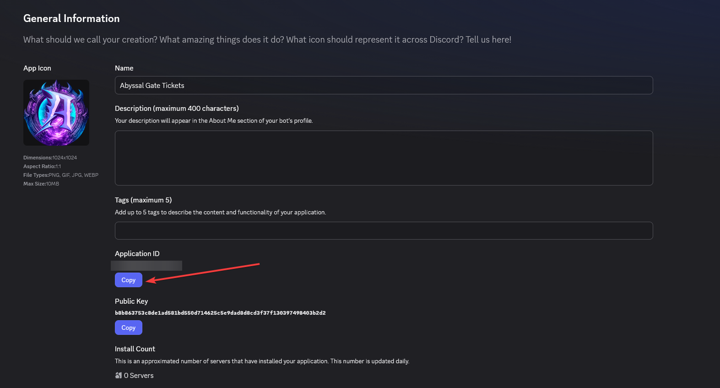
Task: Click the Install Count heading
Action: [x=135, y=349]
